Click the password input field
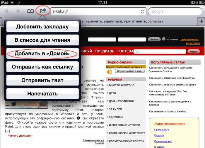The width and height of the screenshot is (205, 148). [132, 39]
